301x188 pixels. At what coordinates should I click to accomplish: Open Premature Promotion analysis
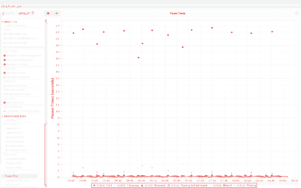pyautogui.click(x=17, y=64)
